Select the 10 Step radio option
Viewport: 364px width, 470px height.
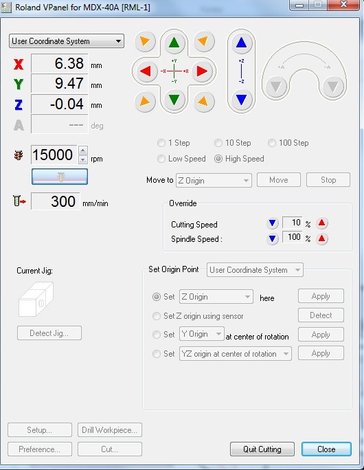tap(233, 143)
